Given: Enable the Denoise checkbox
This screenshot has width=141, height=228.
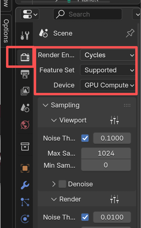Looking at the screenshot, I should pyautogui.click(x=62, y=184).
